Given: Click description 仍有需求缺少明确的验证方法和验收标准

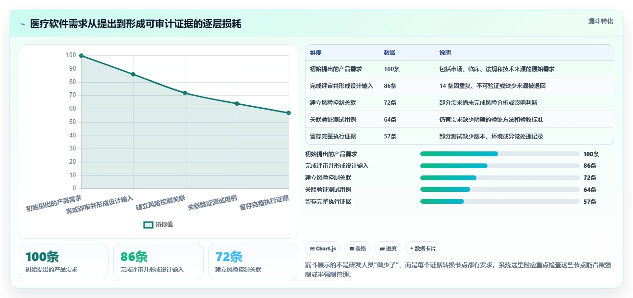Looking at the screenshot, I should (x=491, y=120).
